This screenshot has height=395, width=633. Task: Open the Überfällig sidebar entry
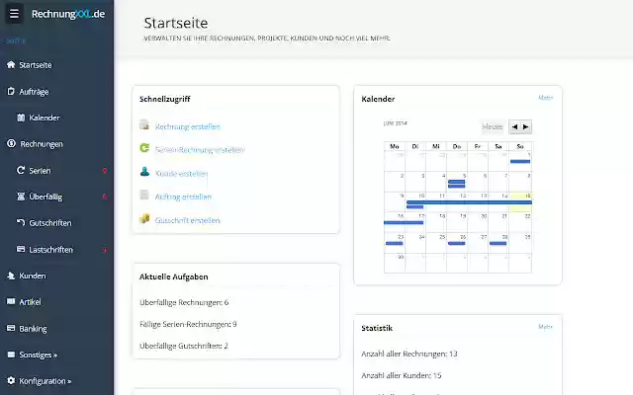click(x=45, y=197)
